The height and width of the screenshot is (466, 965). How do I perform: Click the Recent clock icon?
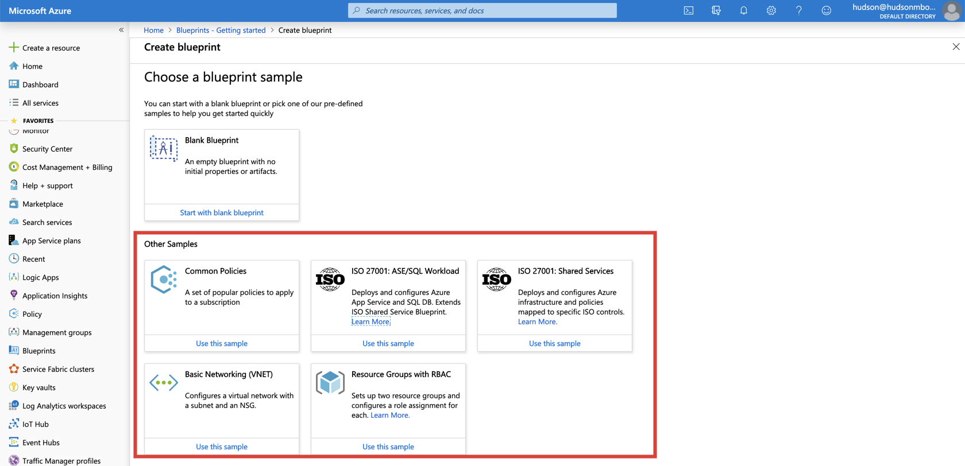(14, 259)
